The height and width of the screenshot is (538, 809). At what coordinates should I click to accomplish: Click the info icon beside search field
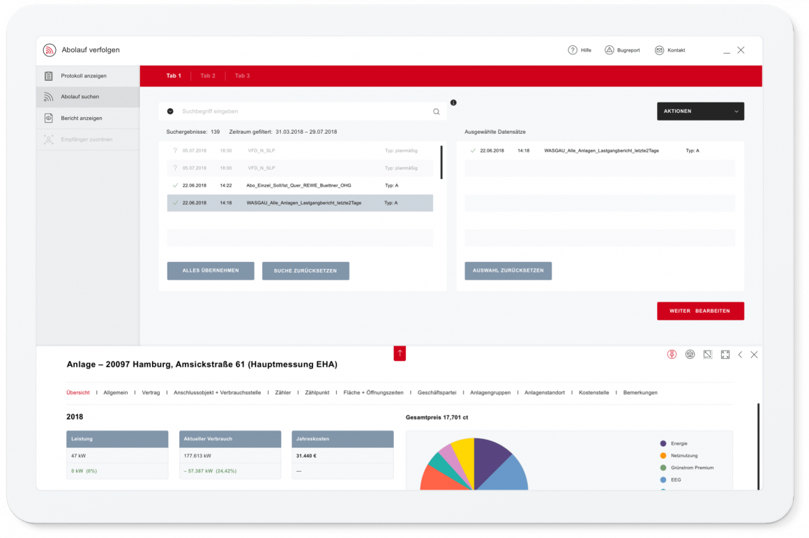(453, 102)
